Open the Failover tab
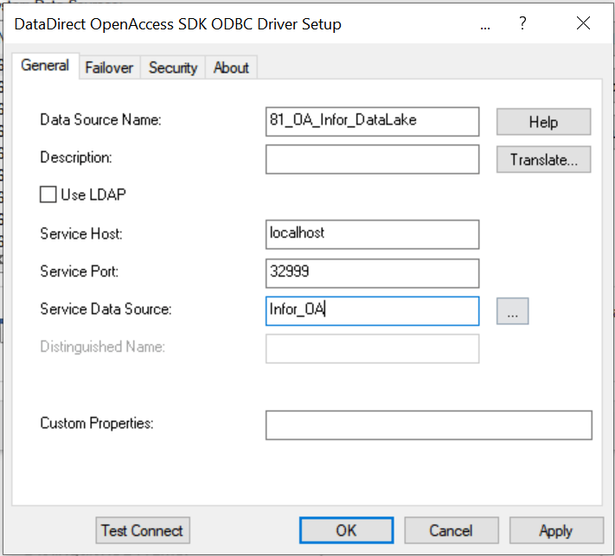This screenshot has width=615, height=556. (x=109, y=67)
